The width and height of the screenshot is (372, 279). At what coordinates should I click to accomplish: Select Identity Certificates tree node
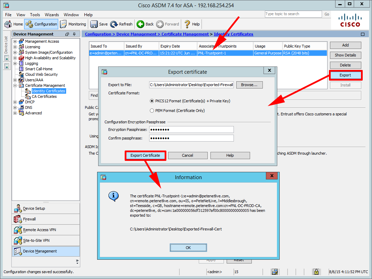click(x=48, y=91)
